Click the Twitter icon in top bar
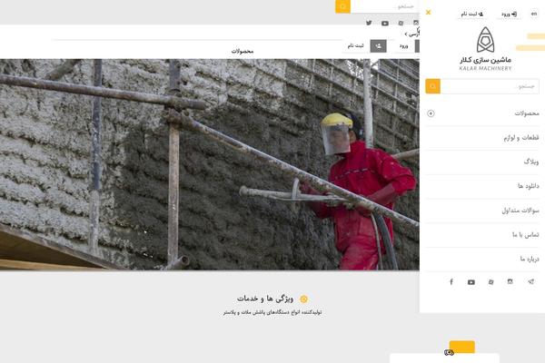The width and height of the screenshot is (545, 363). tap(369, 23)
